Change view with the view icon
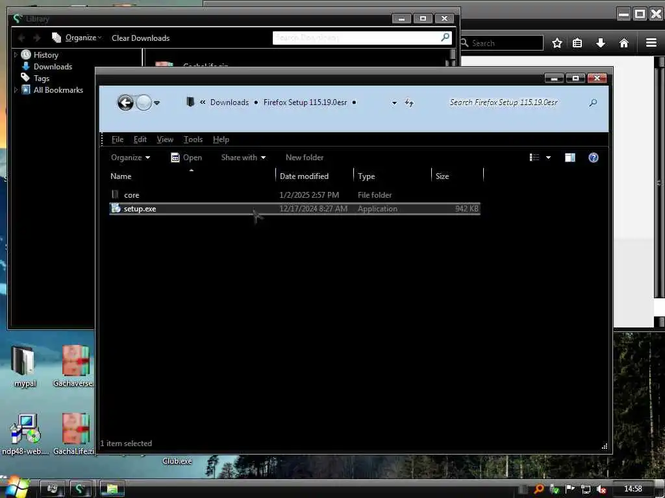Viewport: 665px width, 498px height. 534,158
